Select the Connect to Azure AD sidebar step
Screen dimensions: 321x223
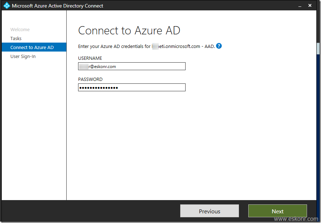[34, 47]
